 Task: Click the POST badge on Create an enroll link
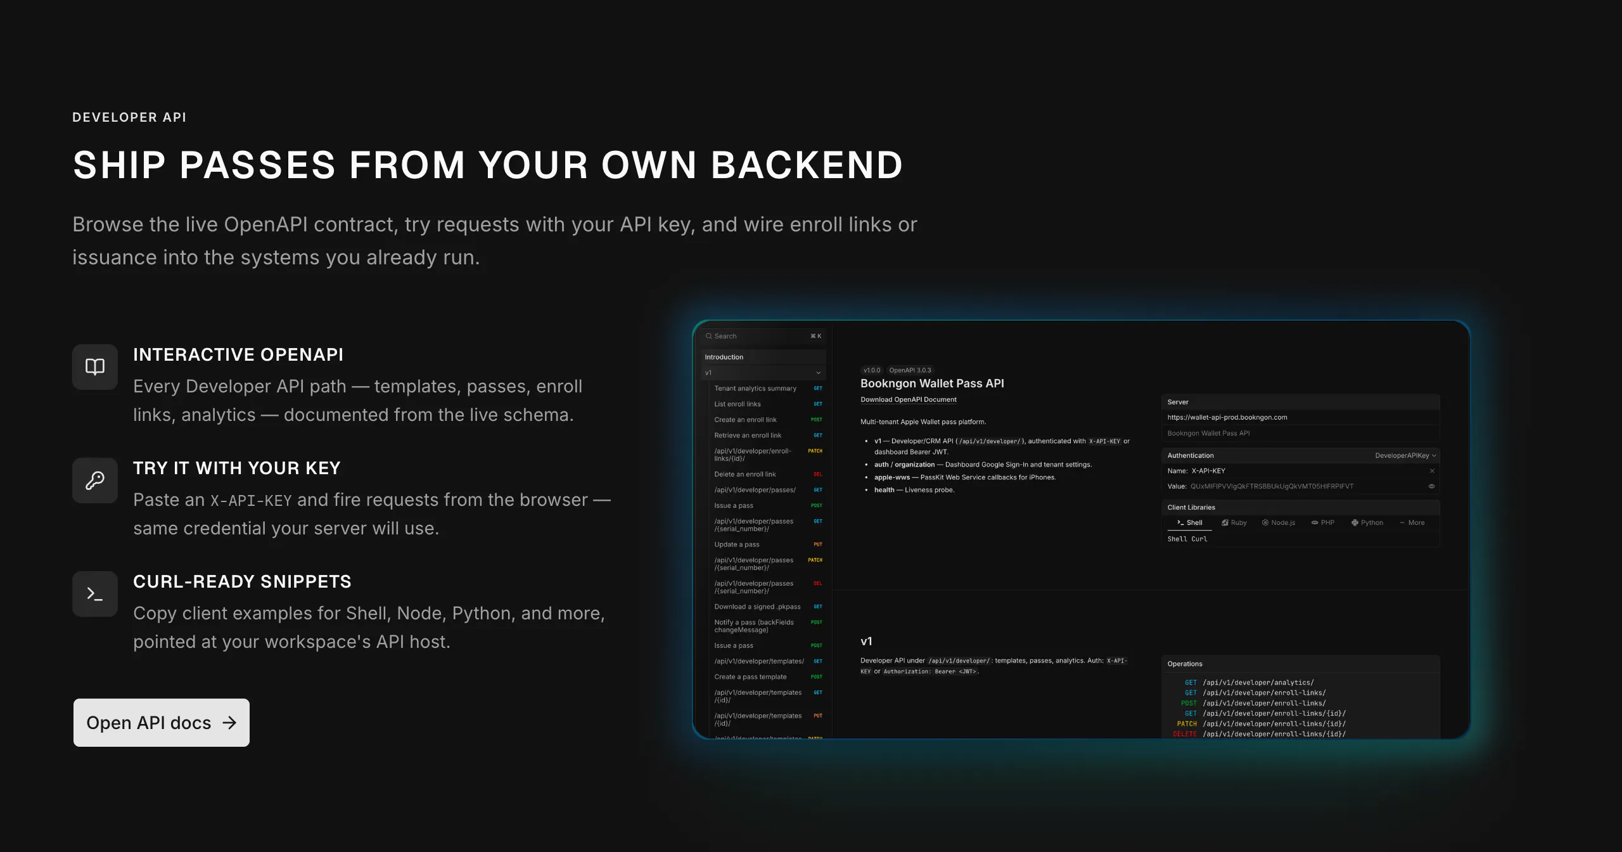817,419
